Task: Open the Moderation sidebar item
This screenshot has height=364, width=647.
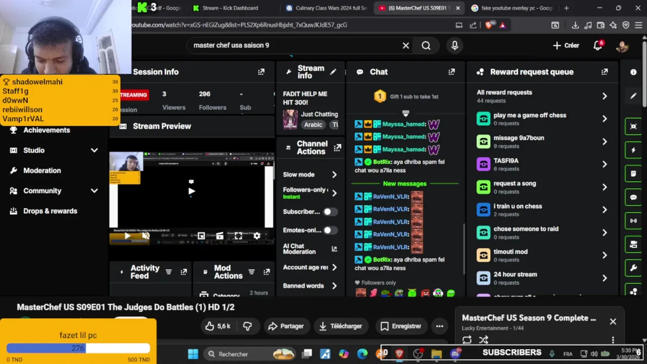Action: (42, 170)
